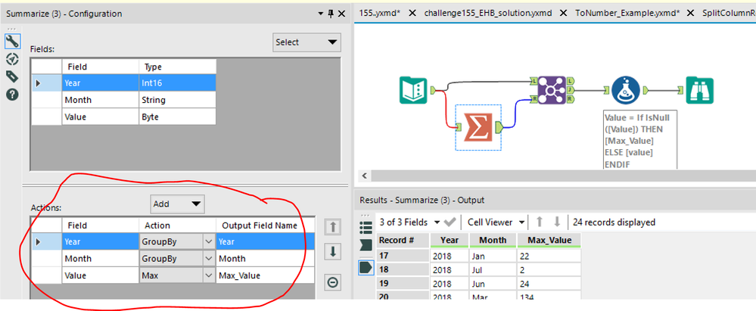The width and height of the screenshot is (756, 311).
Task: Open the Navigation target icon tab
Action: [x=13, y=59]
